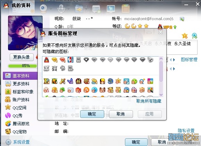Click right arrow beside 图标管理 icon row
This screenshot has width=201, height=146.
(x=174, y=60)
